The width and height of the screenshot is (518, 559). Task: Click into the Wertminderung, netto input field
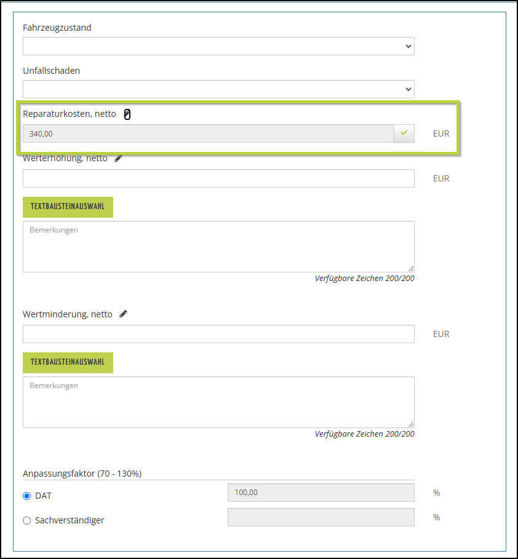(218, 334)
